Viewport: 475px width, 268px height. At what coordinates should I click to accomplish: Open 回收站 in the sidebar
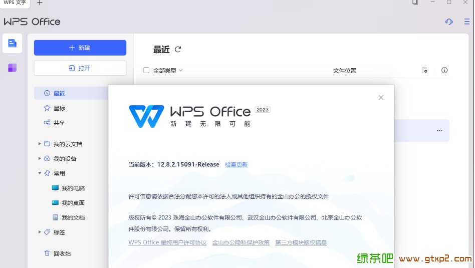coord(62,253)
